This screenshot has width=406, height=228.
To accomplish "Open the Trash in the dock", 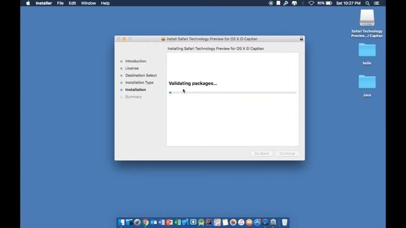I will (x=284, y=222).
